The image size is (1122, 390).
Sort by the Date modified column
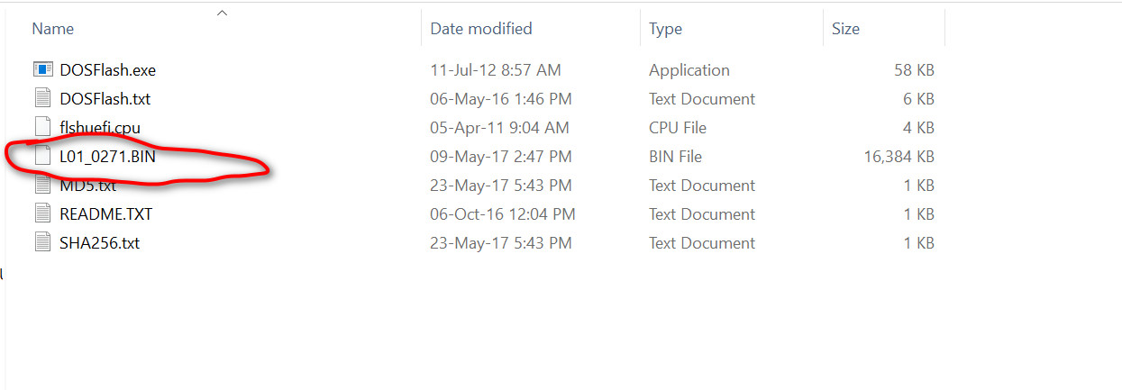pos(481,29)
